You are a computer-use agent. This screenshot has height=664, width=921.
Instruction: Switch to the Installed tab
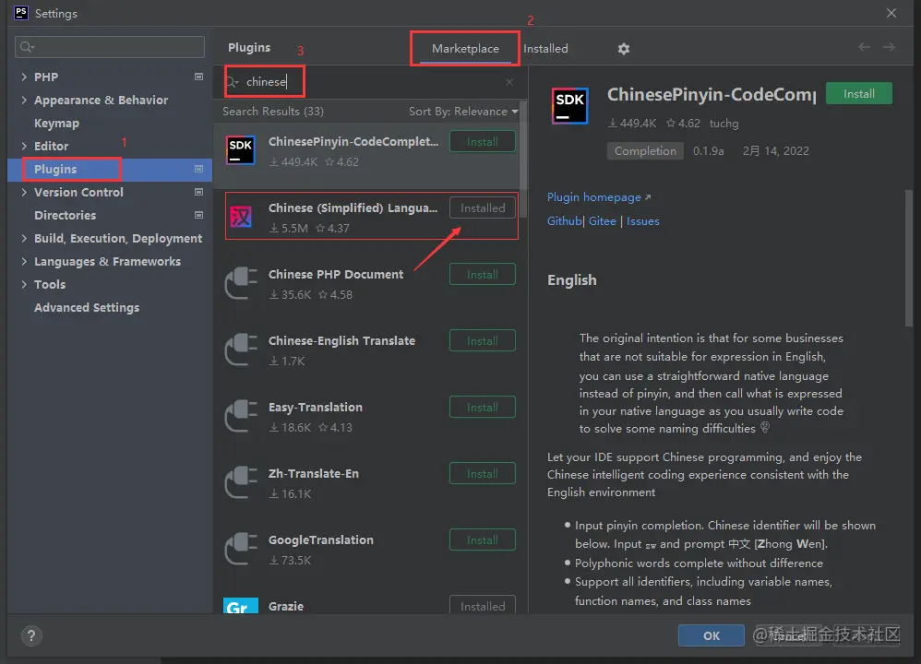(545, 49)
